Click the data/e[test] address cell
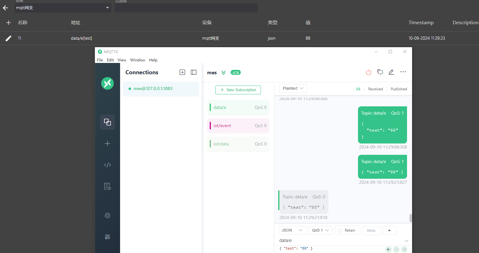Image resolution: width=479 pixels, height=253 pixels. (81, 38)
